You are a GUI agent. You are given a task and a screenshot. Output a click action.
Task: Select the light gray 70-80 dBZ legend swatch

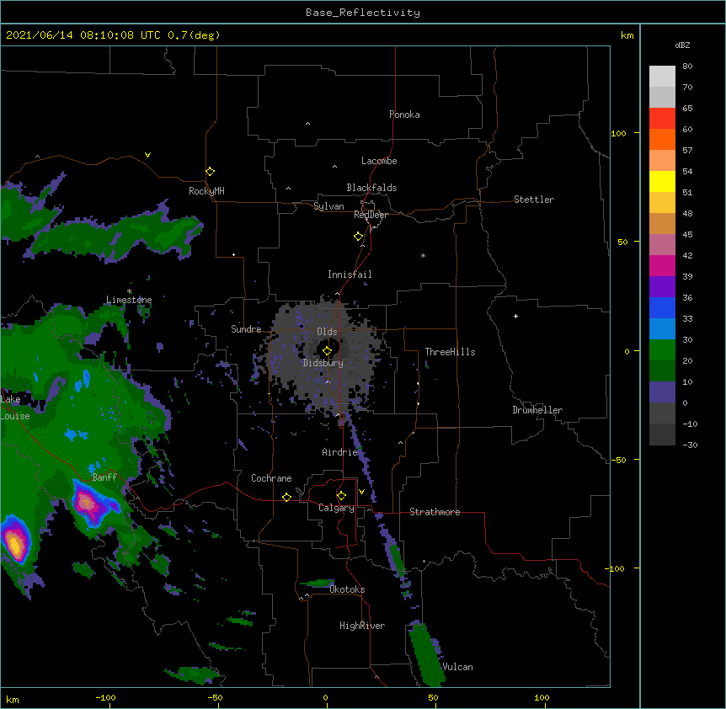(x=662, y=76)
